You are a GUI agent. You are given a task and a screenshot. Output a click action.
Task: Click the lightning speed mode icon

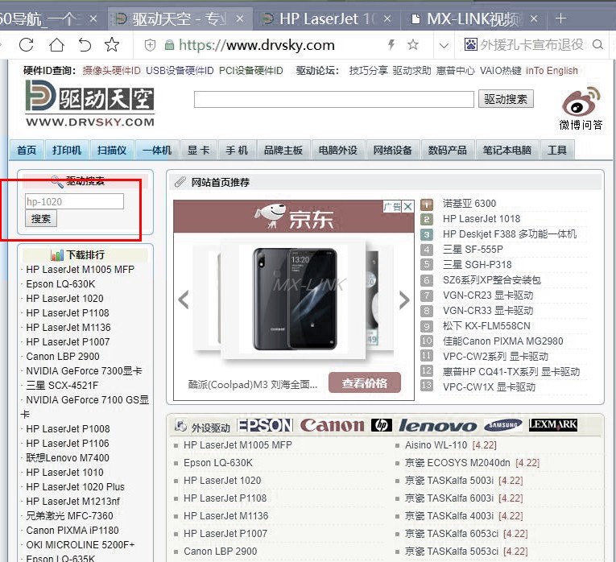391,45
